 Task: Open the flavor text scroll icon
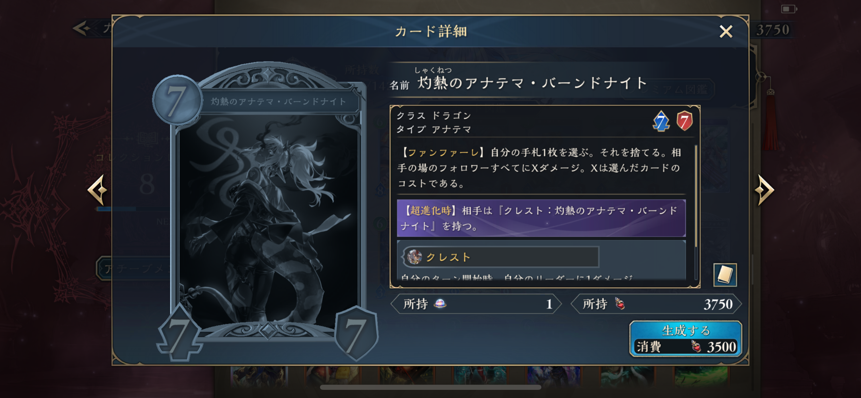725,275
